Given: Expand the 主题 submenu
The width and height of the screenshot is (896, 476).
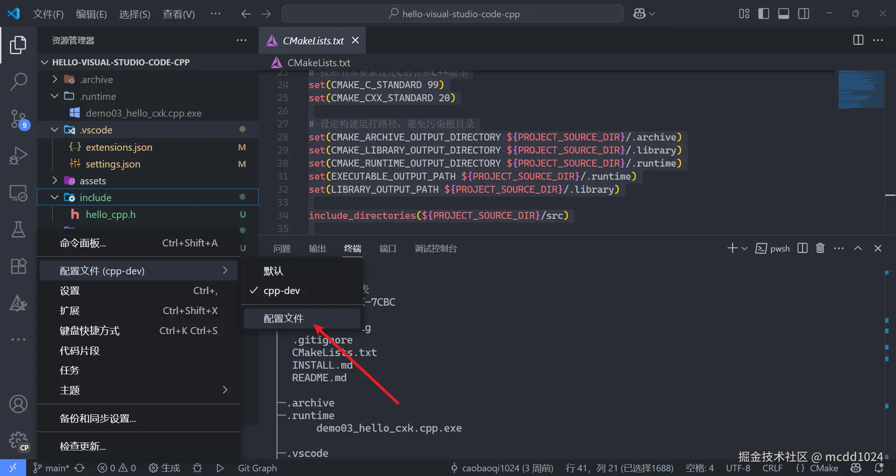Looking at the screenshot, I should pyautogui.click(x=139, y=390).
